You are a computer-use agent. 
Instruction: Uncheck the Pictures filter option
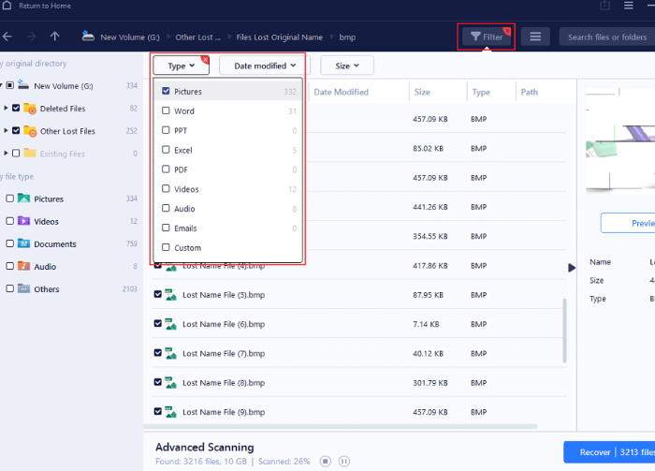click(167, 92)
